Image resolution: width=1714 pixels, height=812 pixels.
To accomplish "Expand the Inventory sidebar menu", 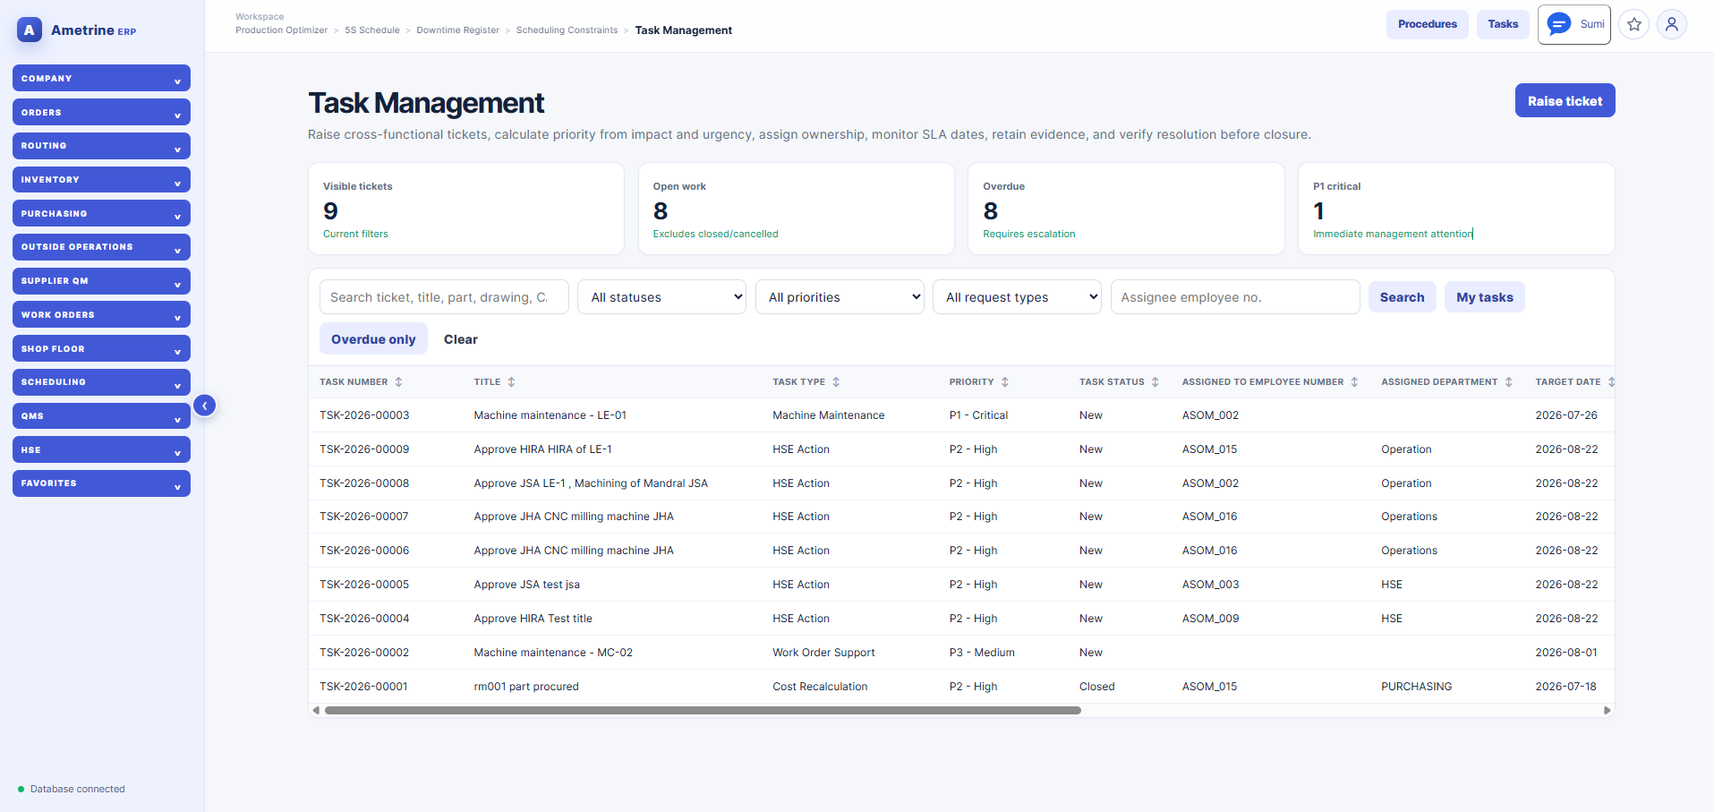I will [101, 180].
